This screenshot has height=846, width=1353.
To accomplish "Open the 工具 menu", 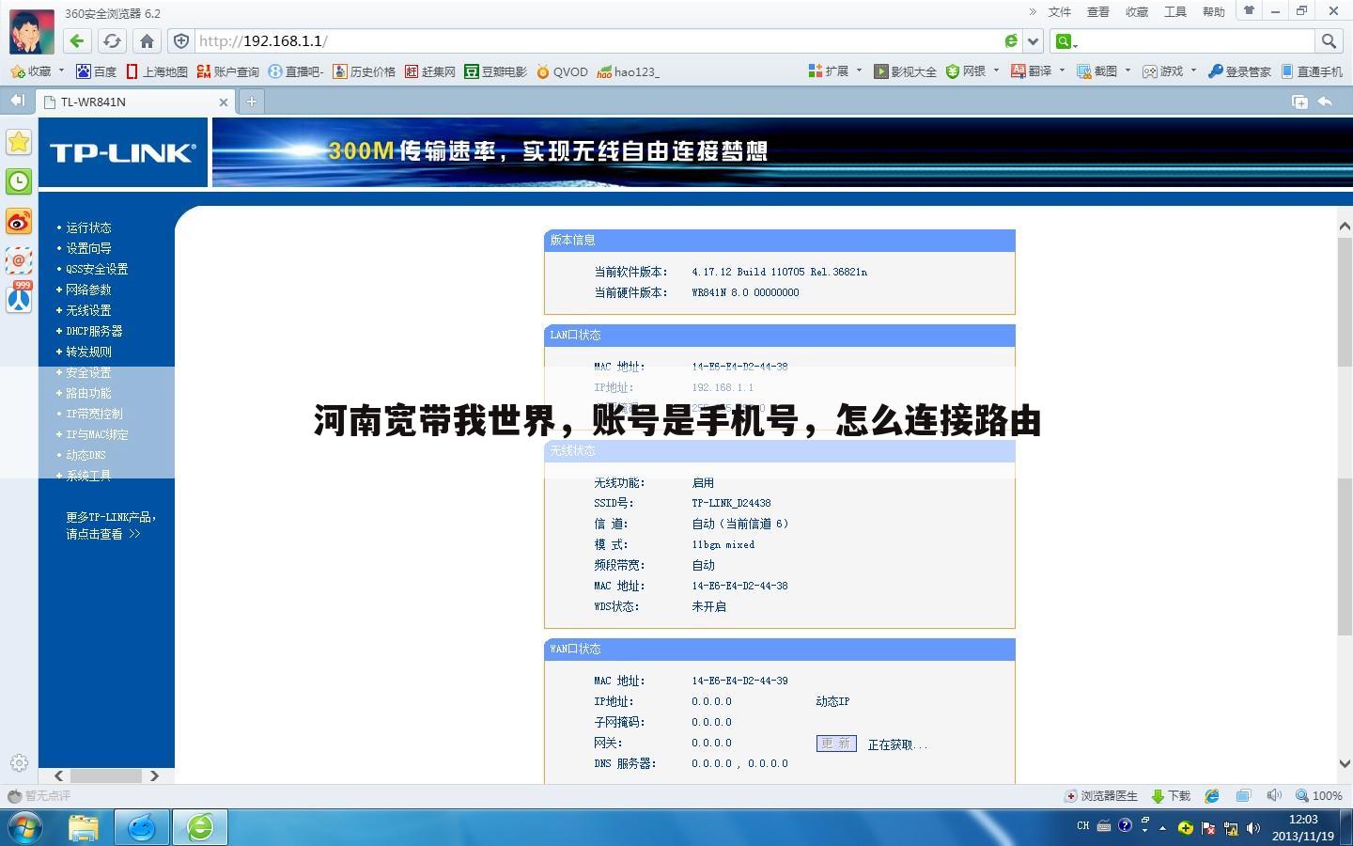I will click(1175, 12).
